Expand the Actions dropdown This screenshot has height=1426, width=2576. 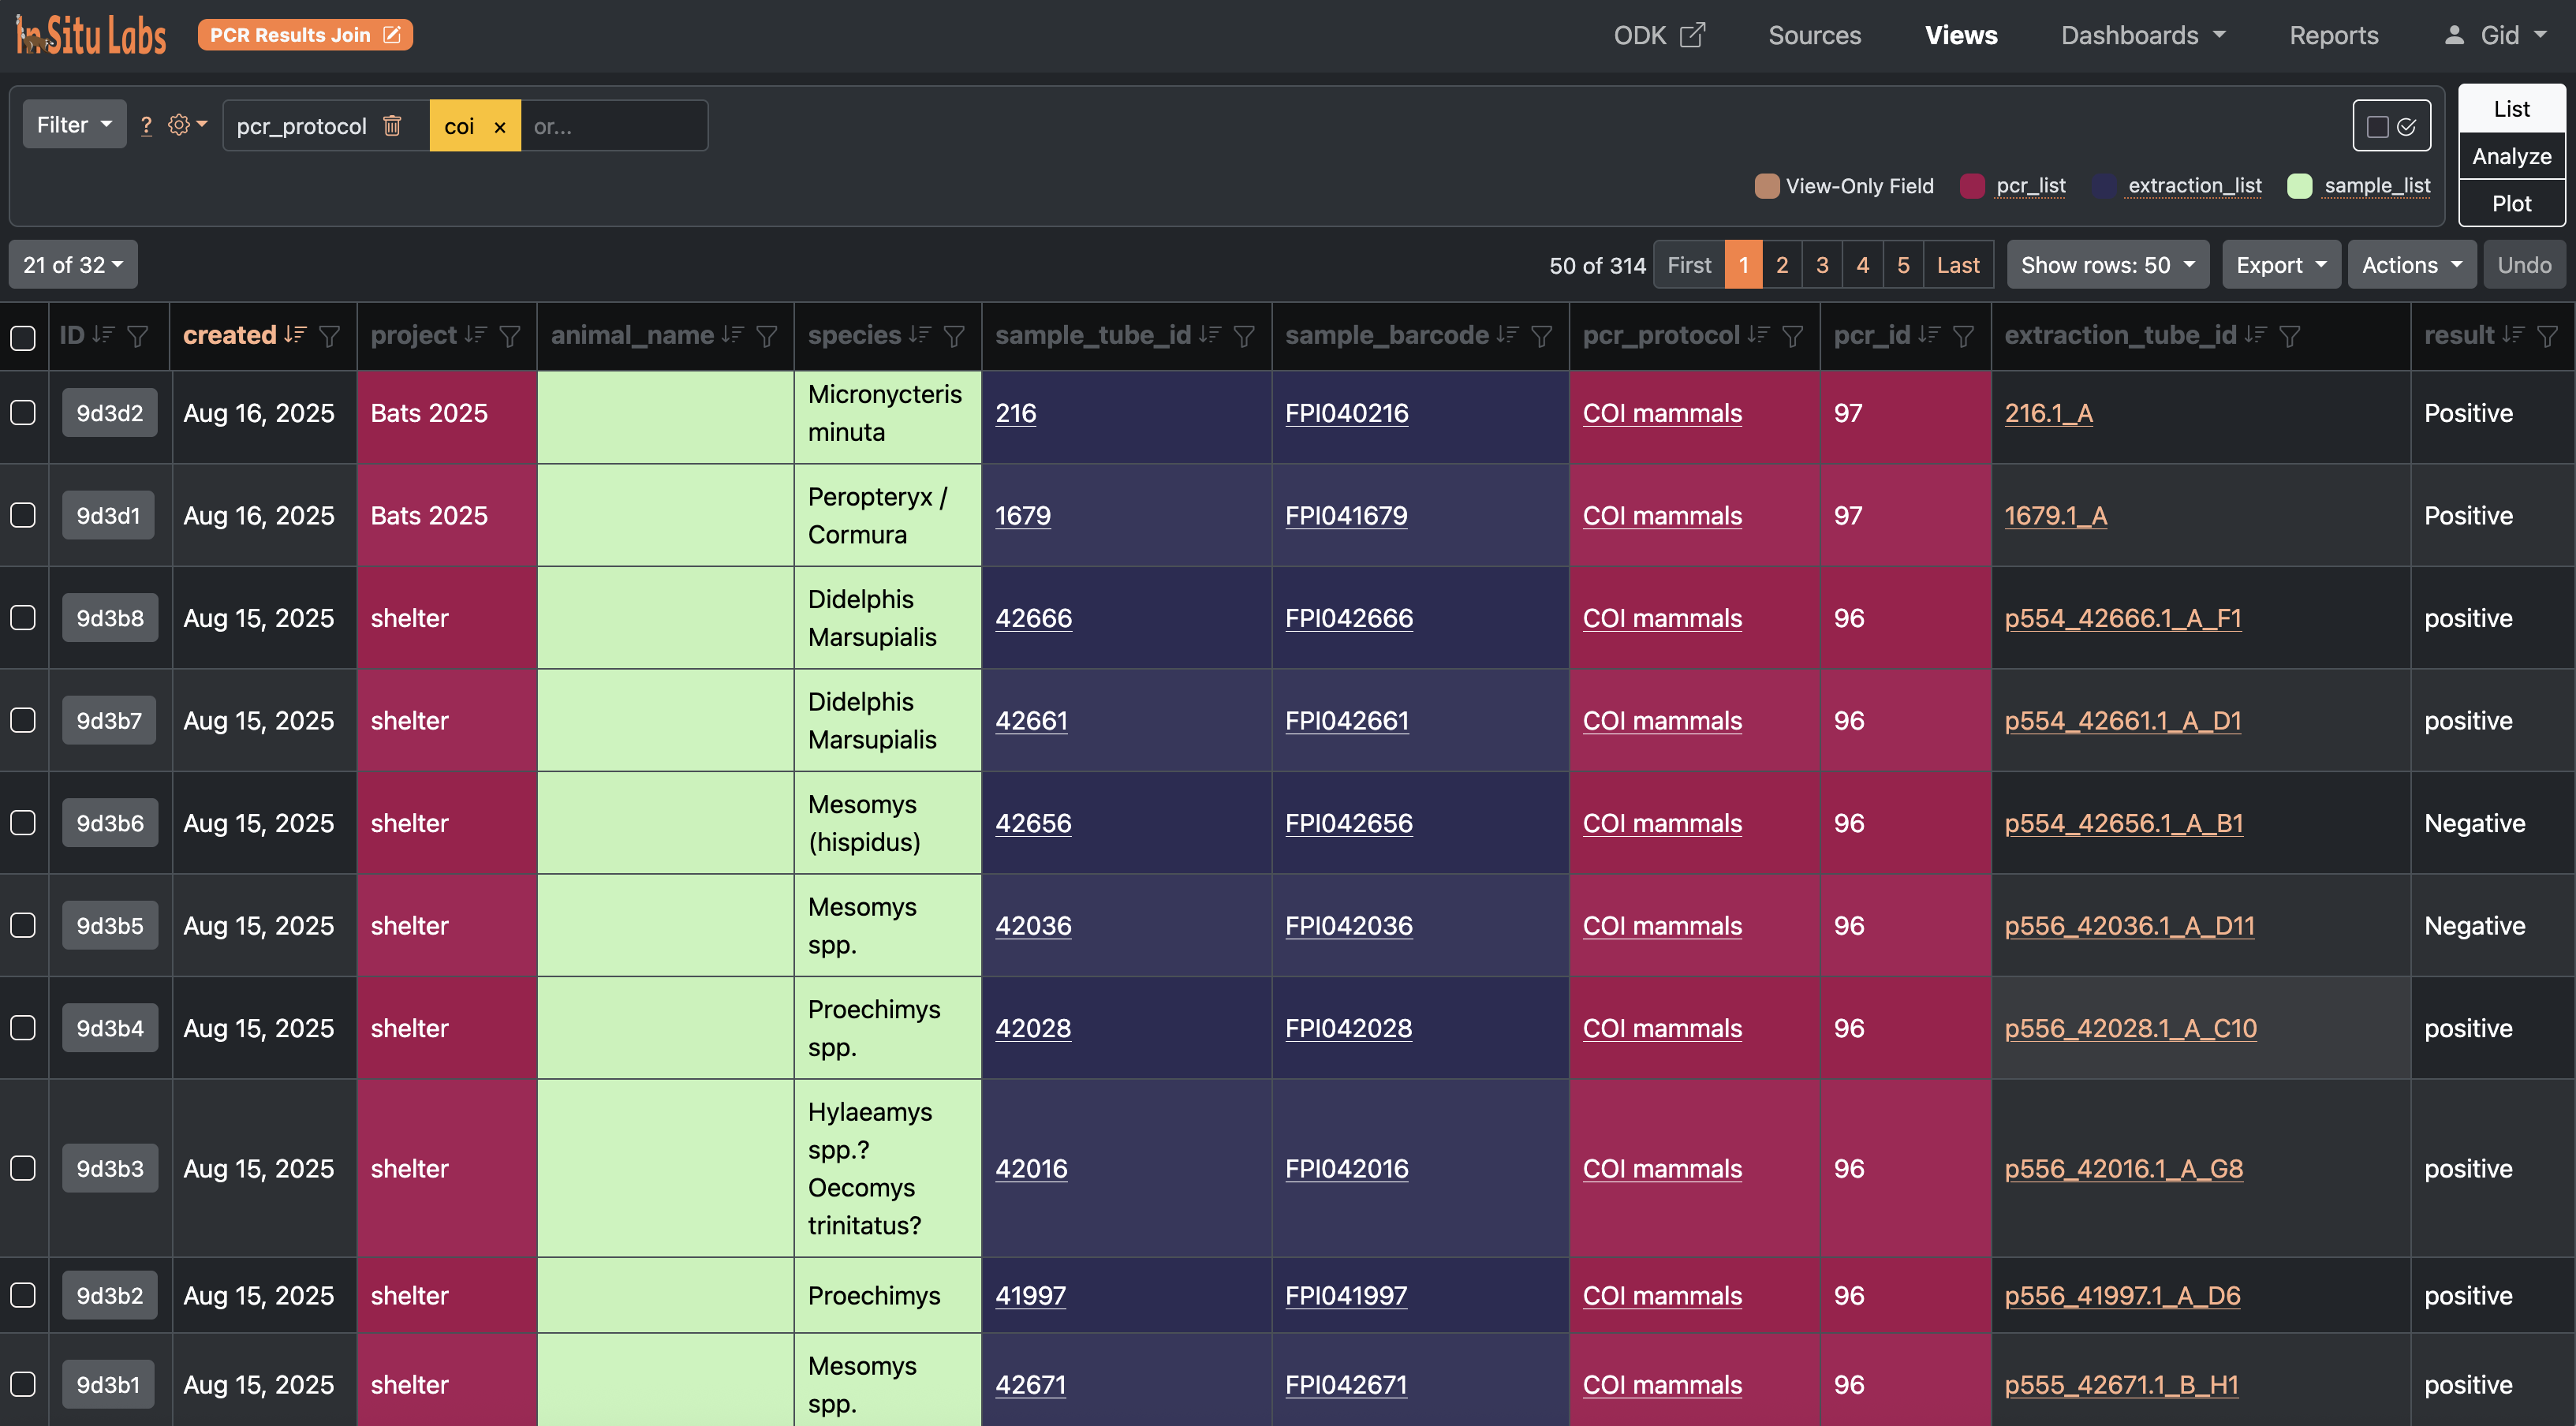click(2411, 264)
